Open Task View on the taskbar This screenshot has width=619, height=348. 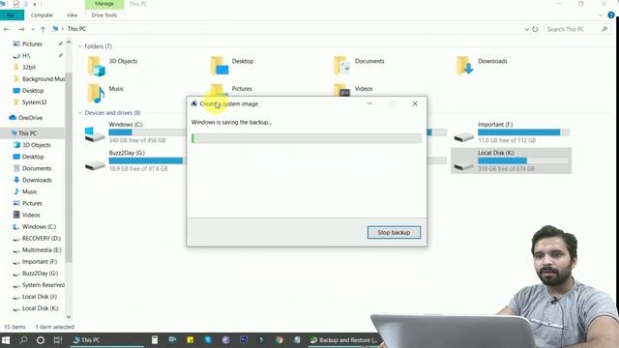[x=58, y=340]
